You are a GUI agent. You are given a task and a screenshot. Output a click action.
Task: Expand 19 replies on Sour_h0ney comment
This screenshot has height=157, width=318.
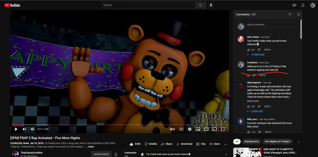pos(255,55)
